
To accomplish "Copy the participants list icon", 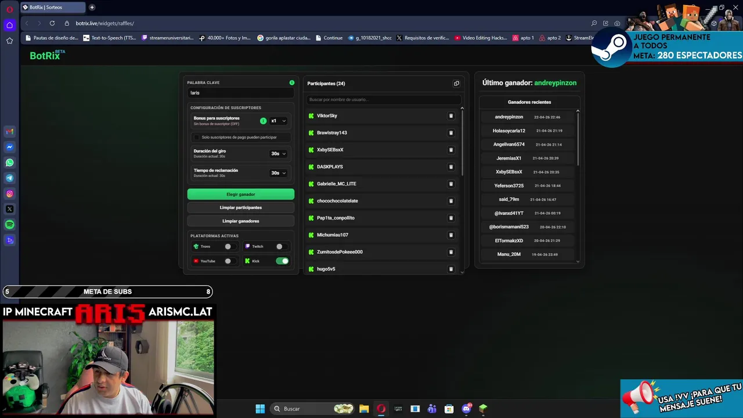I will pos(456,84).
